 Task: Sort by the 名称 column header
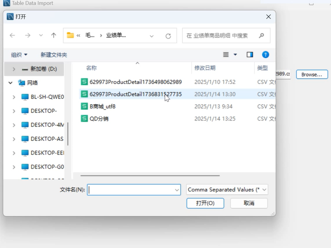point(91,68)
